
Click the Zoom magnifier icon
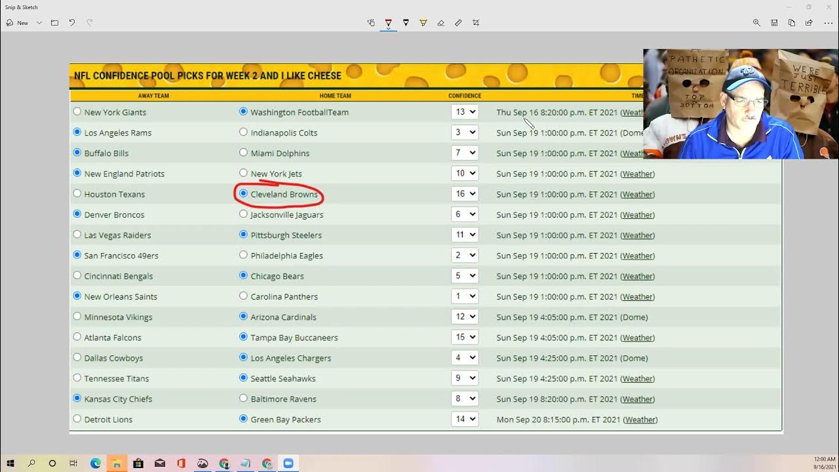(756, 23)
